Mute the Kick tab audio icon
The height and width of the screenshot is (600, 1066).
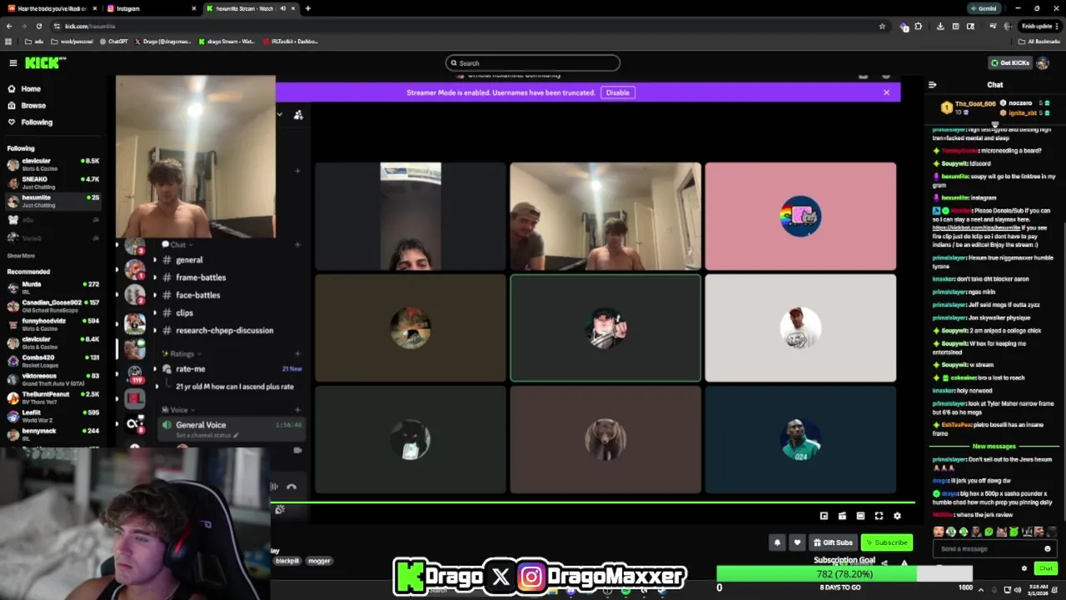pos(283,8)
